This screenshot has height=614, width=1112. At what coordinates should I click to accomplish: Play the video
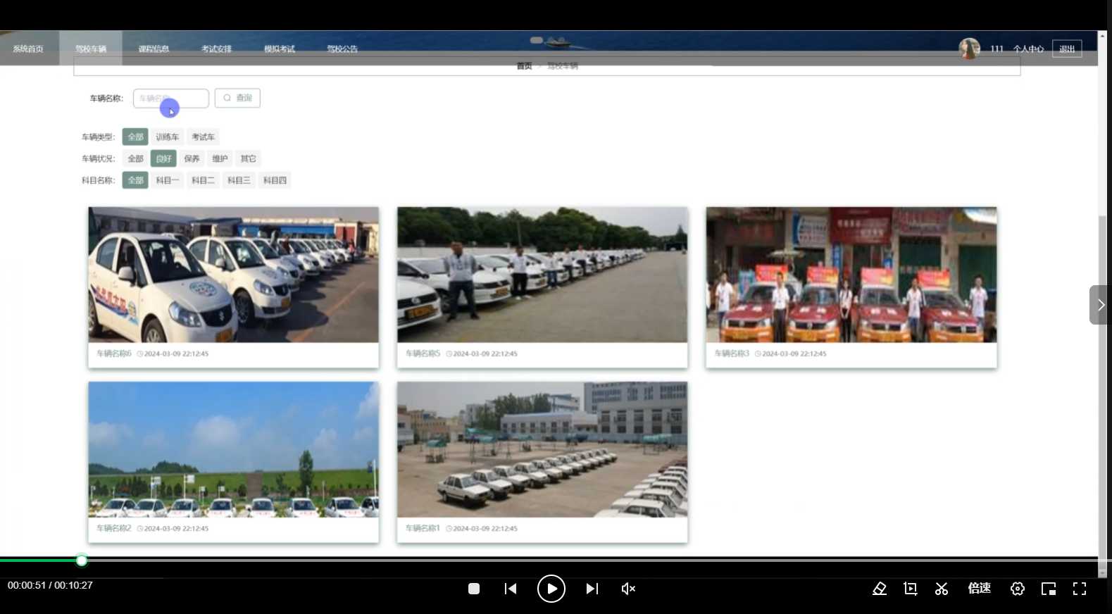click(551, 589)
